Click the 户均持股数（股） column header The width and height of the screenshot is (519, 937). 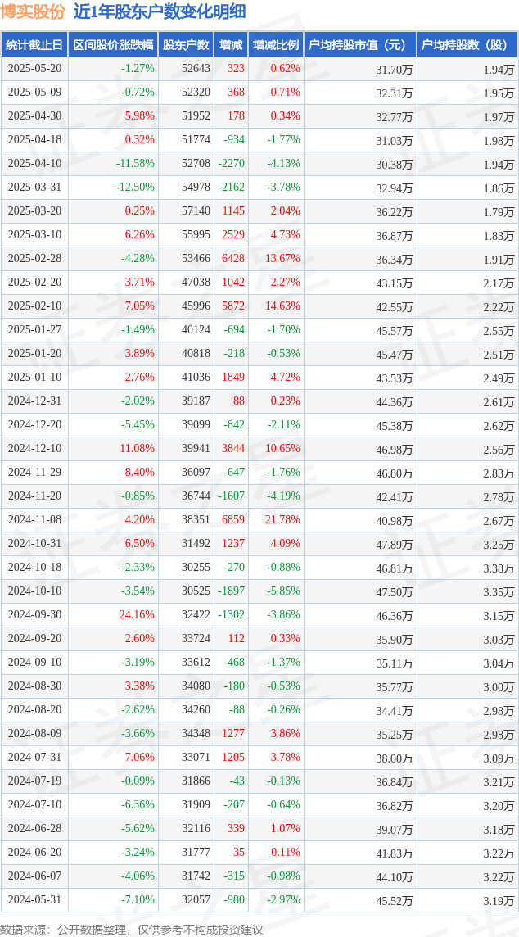[467, 45]
